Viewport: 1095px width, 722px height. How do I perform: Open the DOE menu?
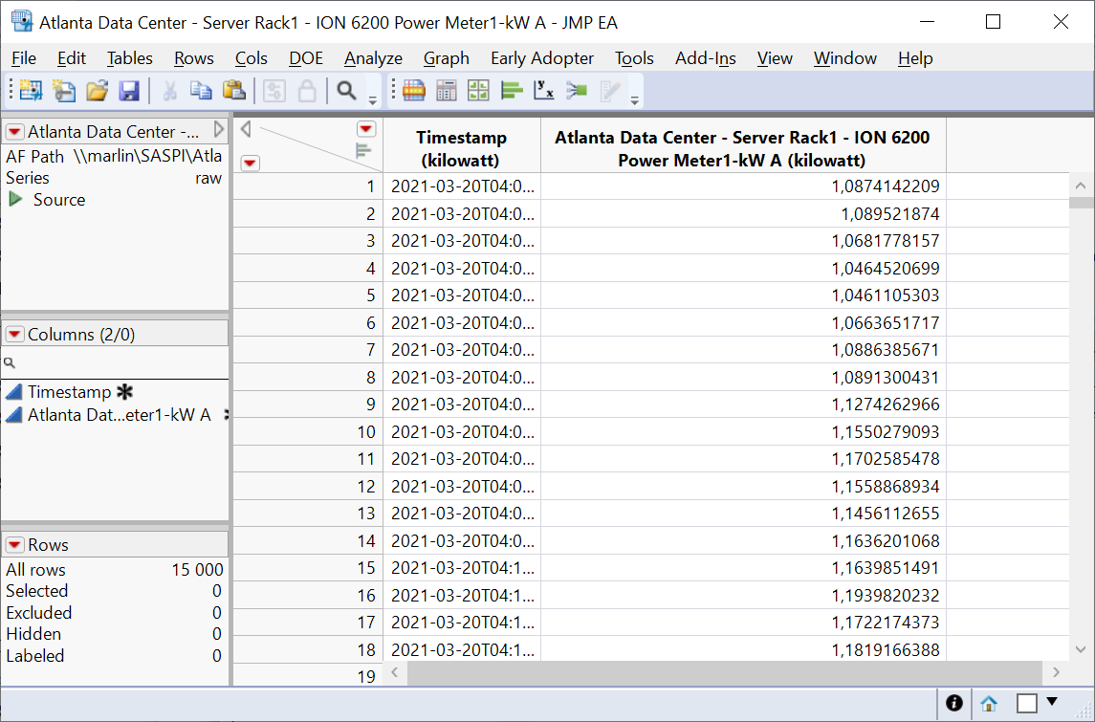(305, 58)
